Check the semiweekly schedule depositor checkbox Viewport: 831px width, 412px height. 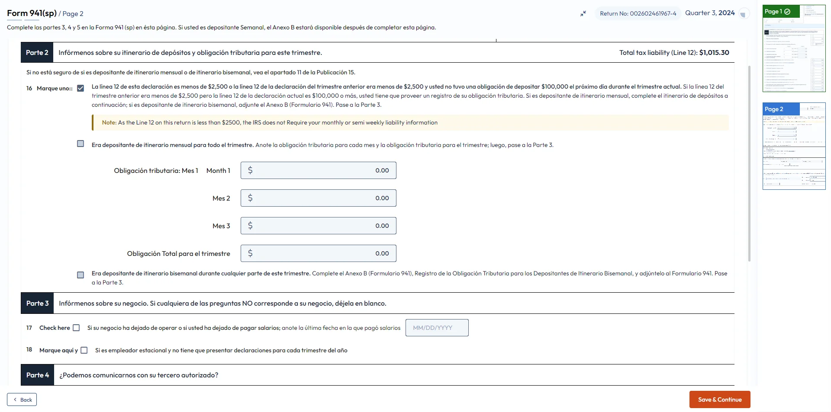pos(81,275)
